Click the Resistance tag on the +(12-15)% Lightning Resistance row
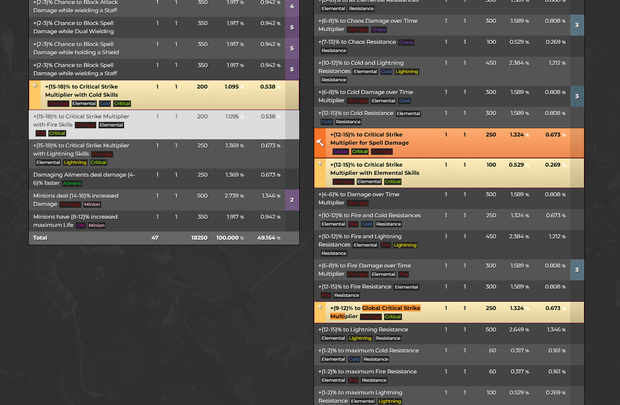 coord(388,338)
